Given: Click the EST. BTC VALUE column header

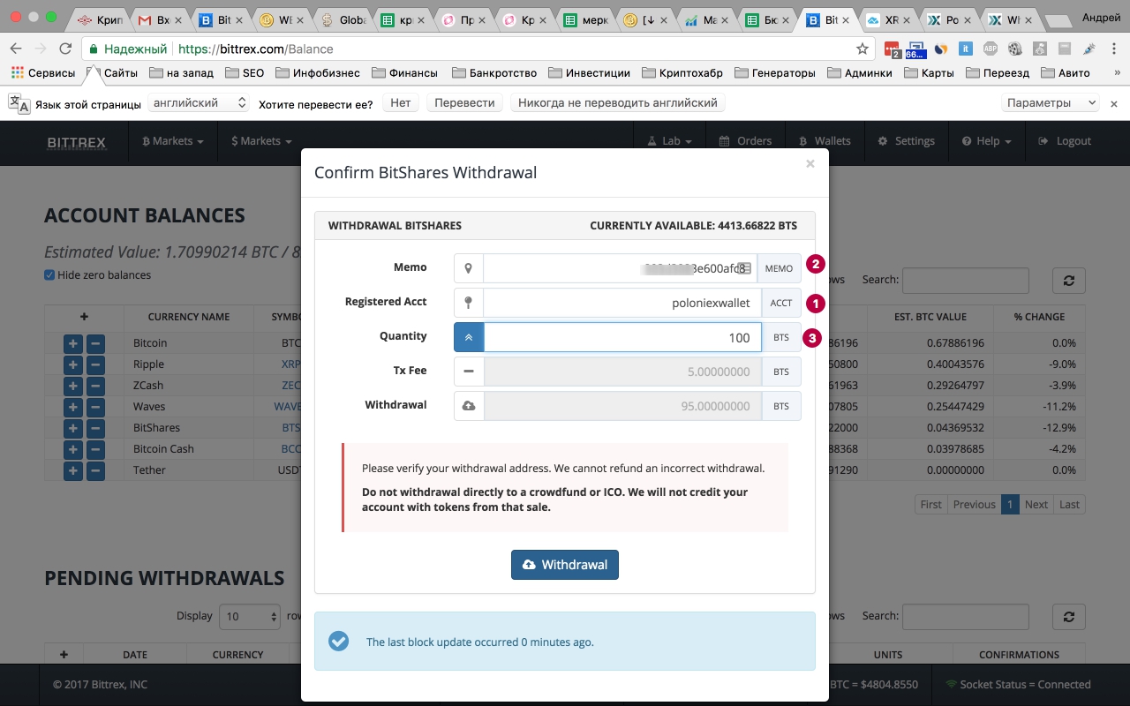Looking at the screenshot, I should [x=930, y=317].
